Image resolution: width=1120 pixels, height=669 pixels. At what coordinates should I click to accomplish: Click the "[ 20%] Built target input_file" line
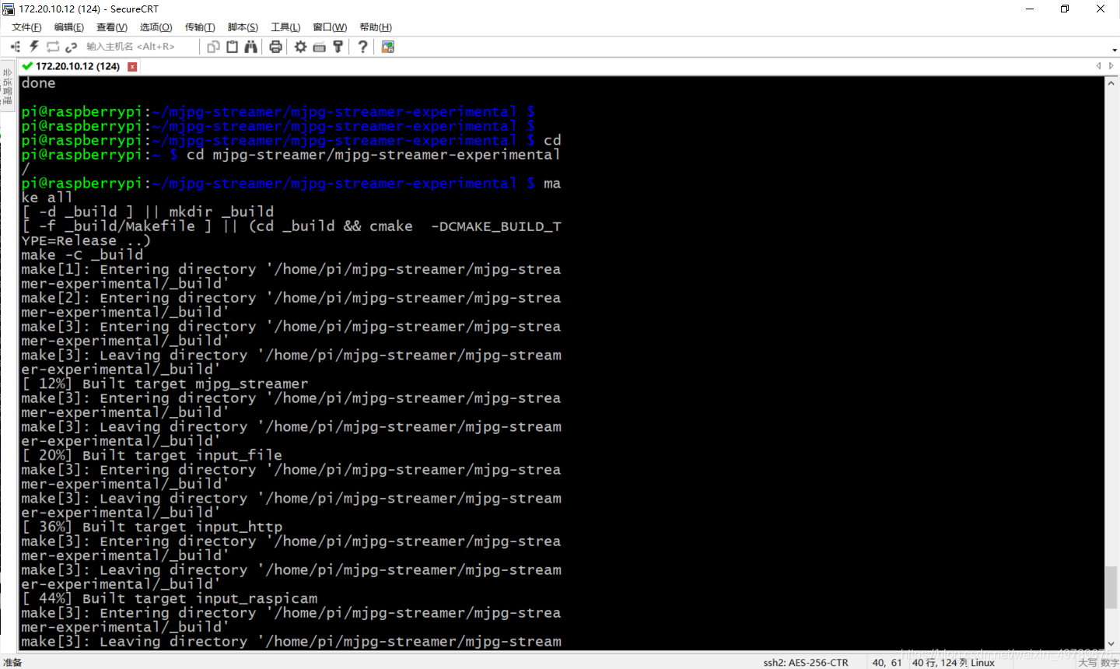tap(152, 456)
